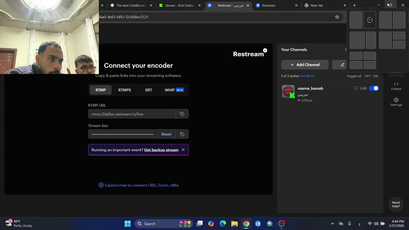The image size is (409, 230).
Task: Click the RTMP URL field
Action: 132,114
